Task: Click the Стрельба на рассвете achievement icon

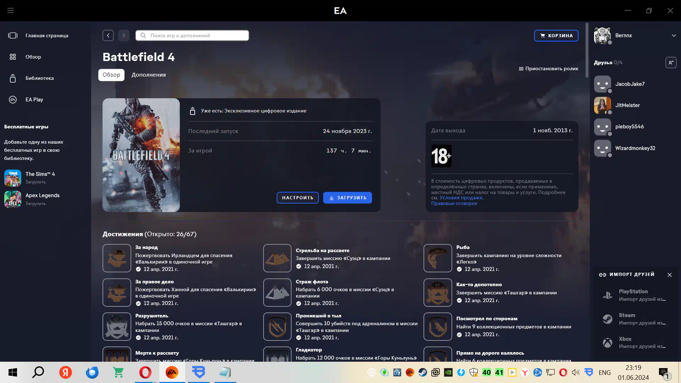Action: [x=277, y=258]
